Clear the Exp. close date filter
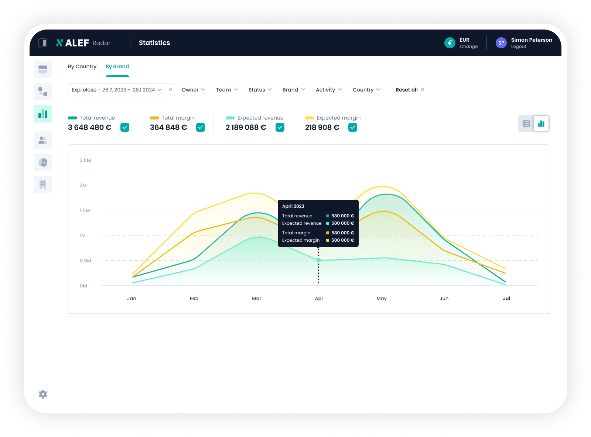This screenshot has height=437, width=591. coord(170,90)
